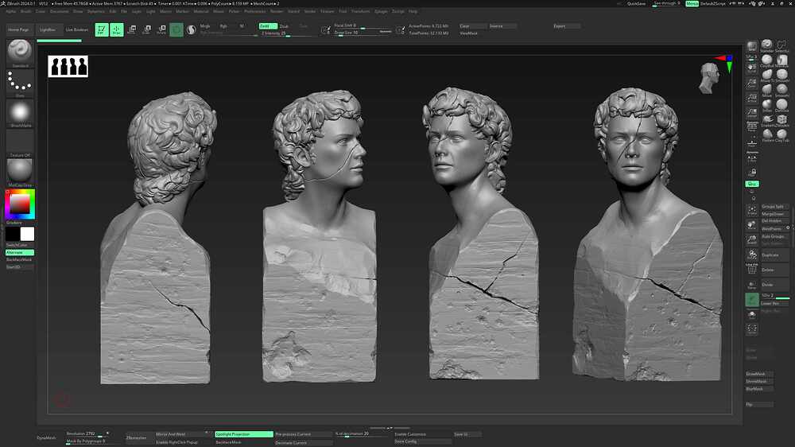Toggle Live Boolean
This screenshot has width=795, height=447.
tap(77, 30)
